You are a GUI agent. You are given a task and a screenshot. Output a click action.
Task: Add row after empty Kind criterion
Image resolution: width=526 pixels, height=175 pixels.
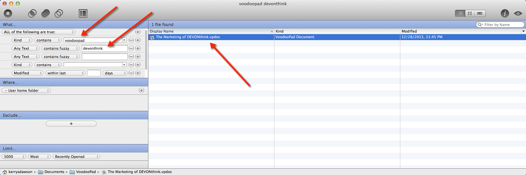pyautogui.click(x=138, y=65)
